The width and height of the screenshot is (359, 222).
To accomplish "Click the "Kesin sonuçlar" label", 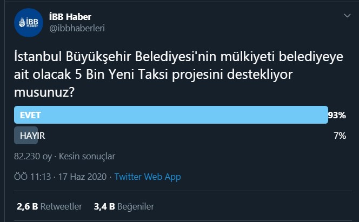I will click(87, 156).
